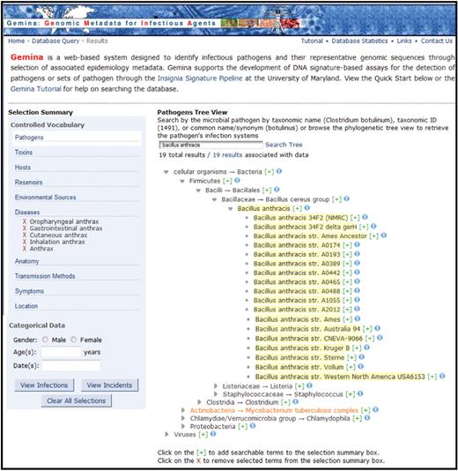Open the Environmental Sources category
The height and width of the screenshot is (471, 458).
[x=45, y=198]
